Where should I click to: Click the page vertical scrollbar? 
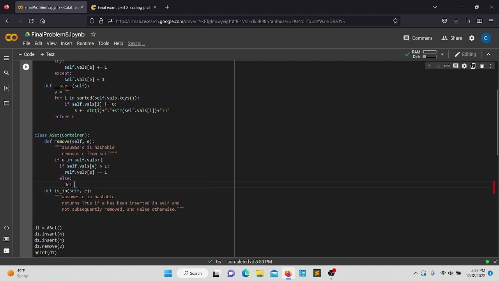point(498,122)
